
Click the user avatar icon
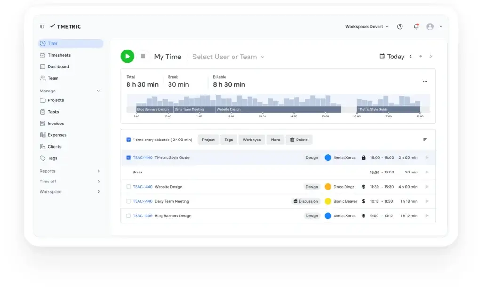430,27
